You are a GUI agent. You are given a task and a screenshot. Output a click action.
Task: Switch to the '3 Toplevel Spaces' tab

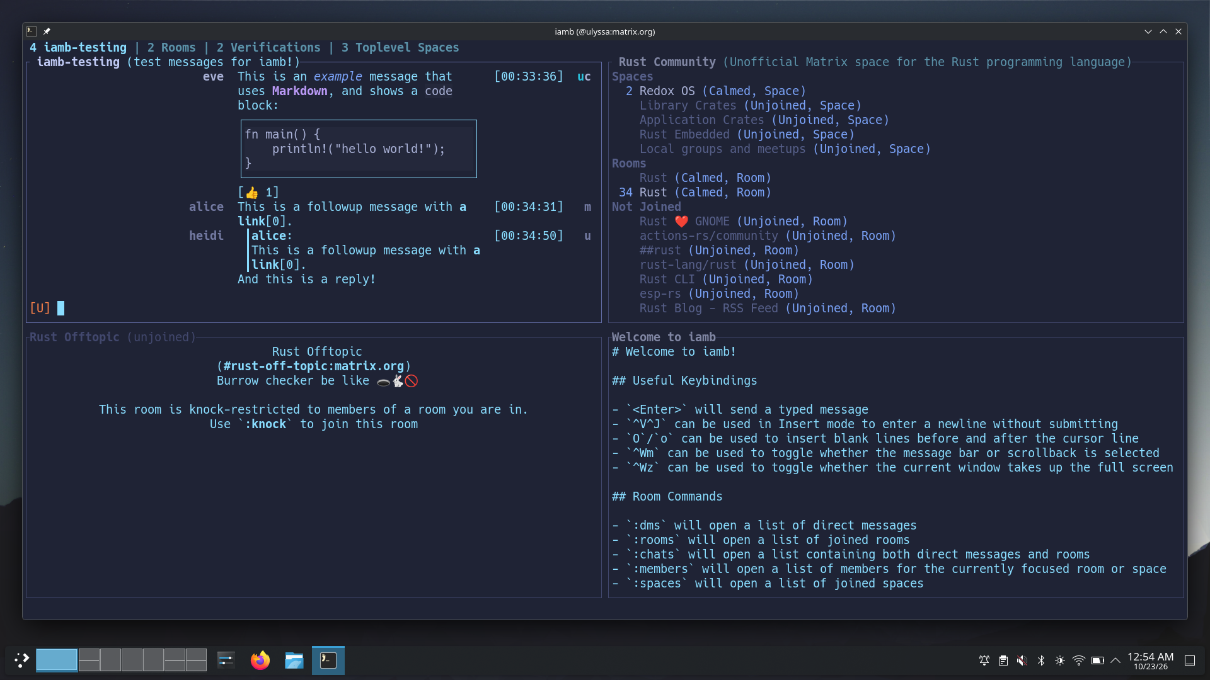400,48
